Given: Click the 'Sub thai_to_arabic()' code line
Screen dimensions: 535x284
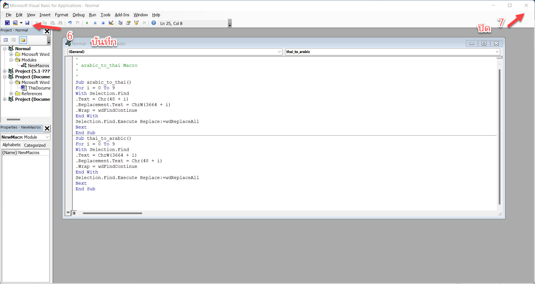Looking at the screenshot, I should tap(103, 138).
